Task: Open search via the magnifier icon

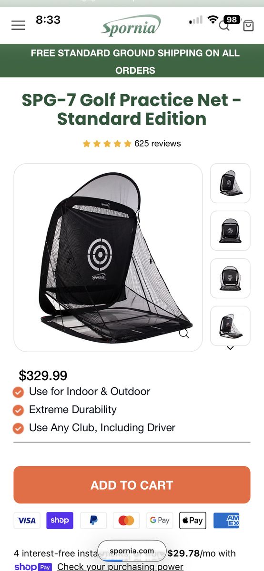Action: (224, 25)
